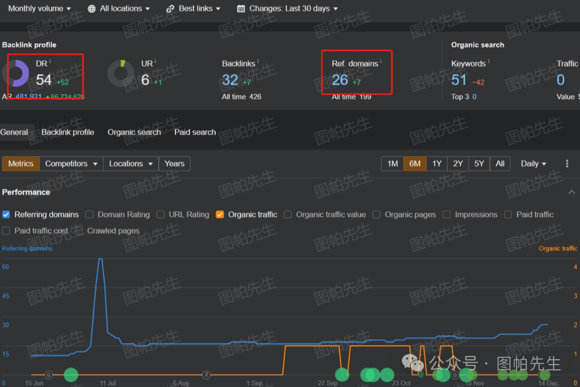Collapse the Performance section chevron

[x=572, y=192]
